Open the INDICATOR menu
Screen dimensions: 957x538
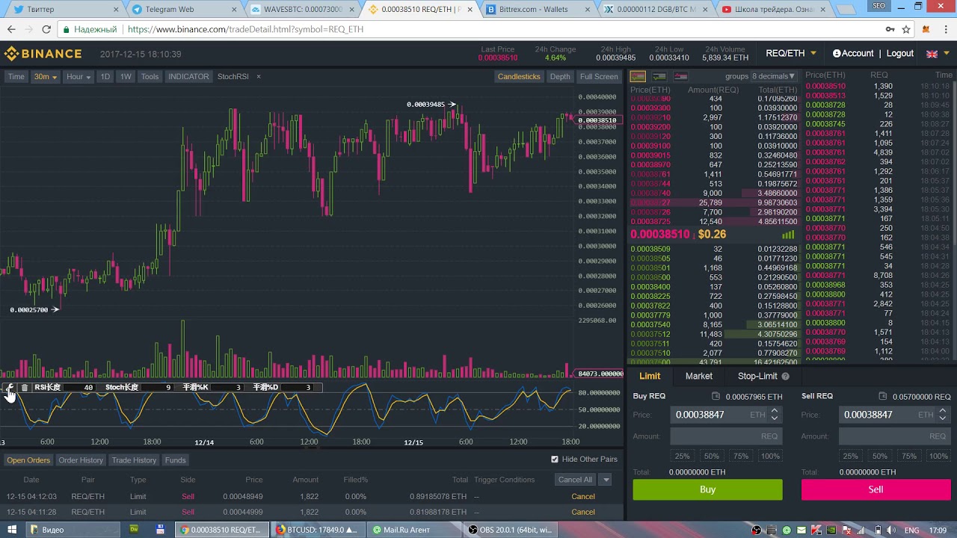point(188,76)
